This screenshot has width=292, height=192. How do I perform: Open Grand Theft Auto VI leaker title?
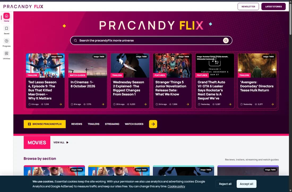211,90
